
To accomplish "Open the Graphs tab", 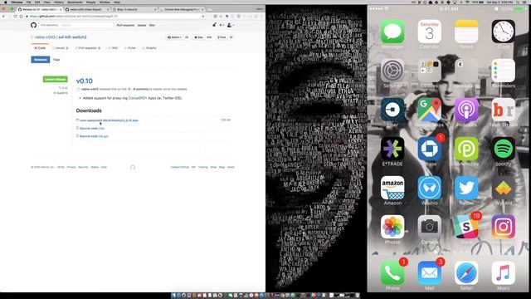I will (149, 48).
